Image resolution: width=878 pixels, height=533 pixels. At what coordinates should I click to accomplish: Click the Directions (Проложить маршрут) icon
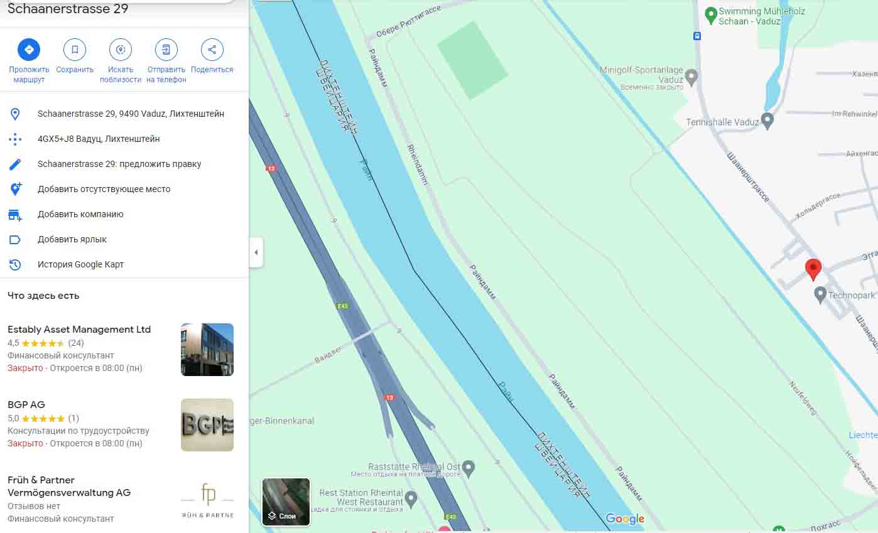tap(29, 50)
